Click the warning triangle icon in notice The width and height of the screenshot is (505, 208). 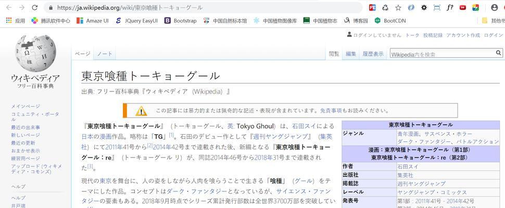(141, 111)
